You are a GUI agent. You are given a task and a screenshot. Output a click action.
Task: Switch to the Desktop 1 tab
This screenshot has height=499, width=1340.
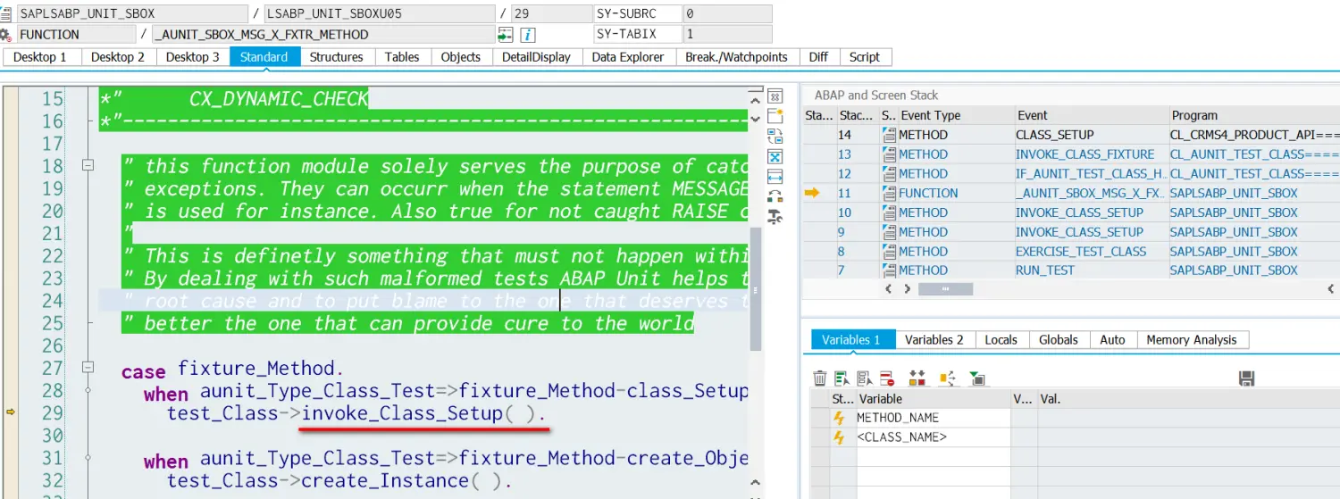[40, 57]
